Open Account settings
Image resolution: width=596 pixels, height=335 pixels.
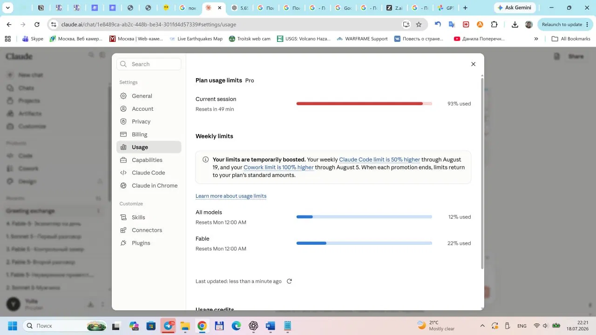click(149, 109)
